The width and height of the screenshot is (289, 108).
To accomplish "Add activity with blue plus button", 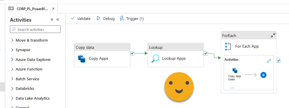I will 263,75.
